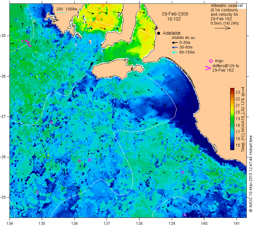Click the 140 longitude axis label
The image size is (253, 227).
204,223
